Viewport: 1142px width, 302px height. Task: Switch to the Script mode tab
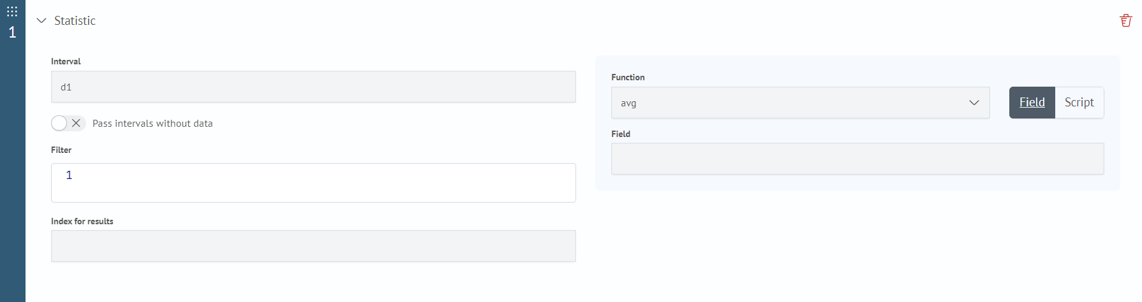pyautogui.click(x=1079, y=103)
